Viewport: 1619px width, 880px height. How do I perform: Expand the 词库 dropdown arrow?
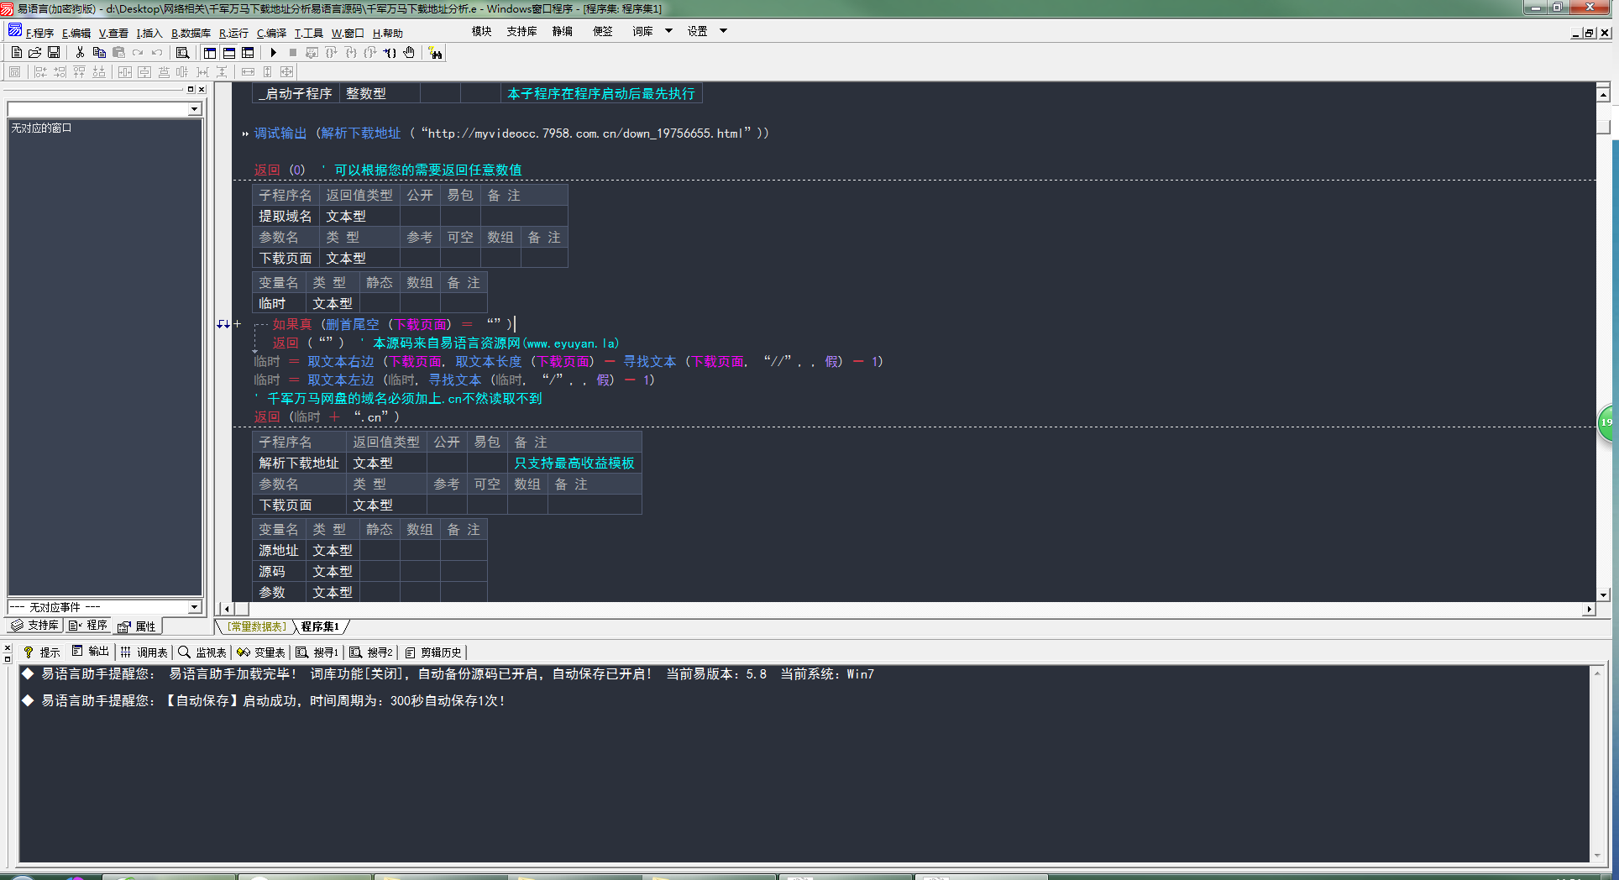[x=668, y=31]
